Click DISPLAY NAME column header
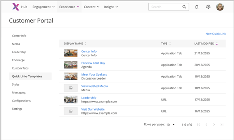Image resolution: width=234 pixels, height=140 pixels. (73, 43)
